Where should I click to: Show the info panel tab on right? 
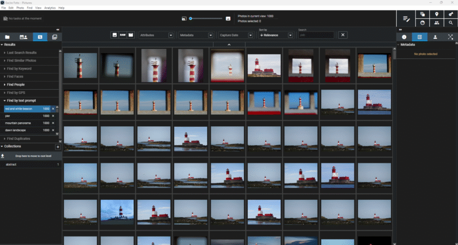coord(404,37)
